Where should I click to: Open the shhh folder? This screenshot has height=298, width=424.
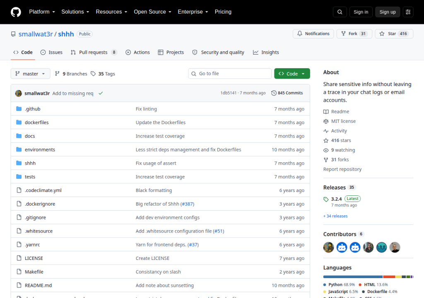[x=30, y=163]
